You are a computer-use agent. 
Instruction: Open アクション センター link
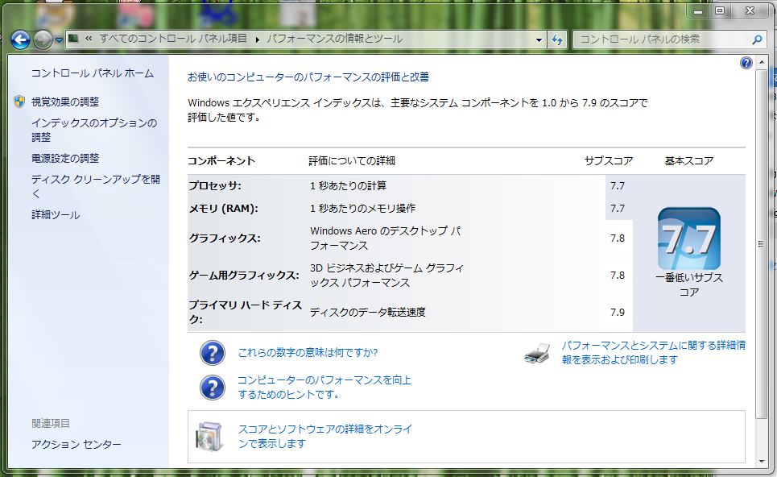[x=76, y=444]
